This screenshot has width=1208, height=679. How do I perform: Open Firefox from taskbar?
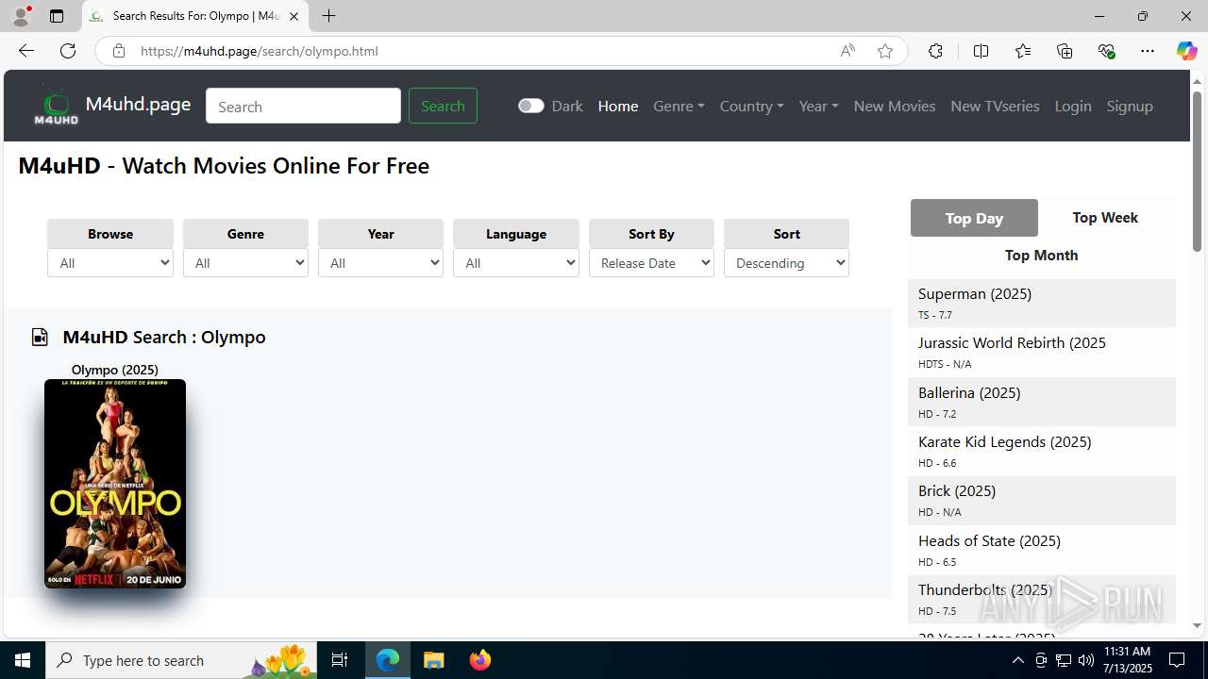[480, 660]
